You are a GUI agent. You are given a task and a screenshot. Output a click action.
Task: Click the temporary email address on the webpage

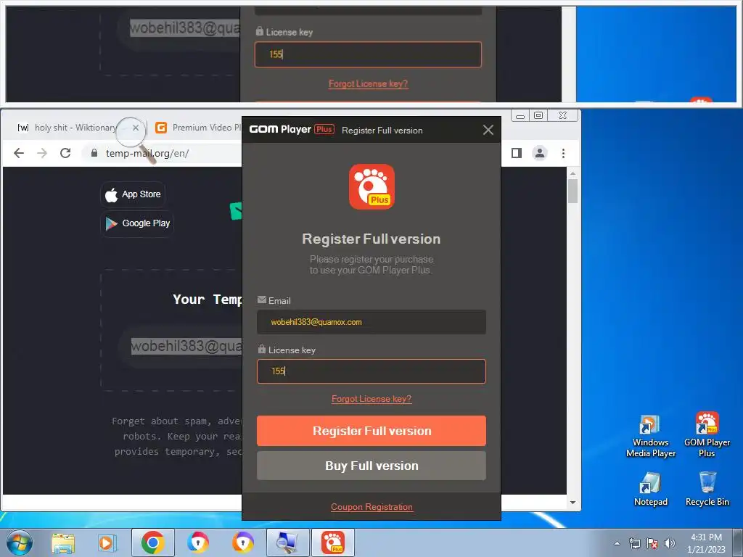click(186, 346)
